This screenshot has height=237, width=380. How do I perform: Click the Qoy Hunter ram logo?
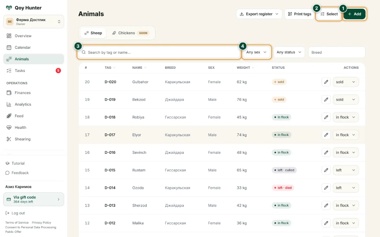point(9,8)
